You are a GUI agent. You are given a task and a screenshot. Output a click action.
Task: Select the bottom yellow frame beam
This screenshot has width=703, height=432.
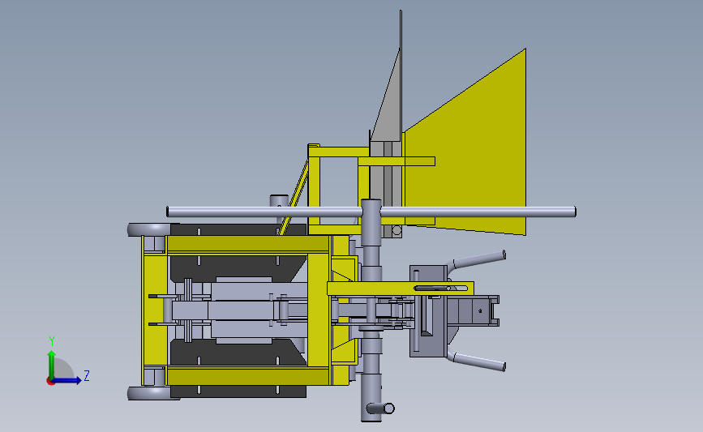[x=248, y=375]
